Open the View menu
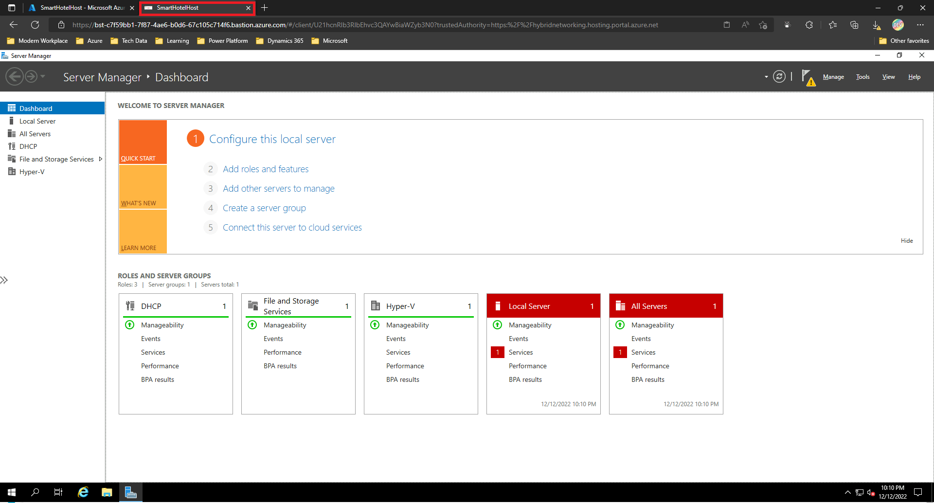 pos(888,77)
